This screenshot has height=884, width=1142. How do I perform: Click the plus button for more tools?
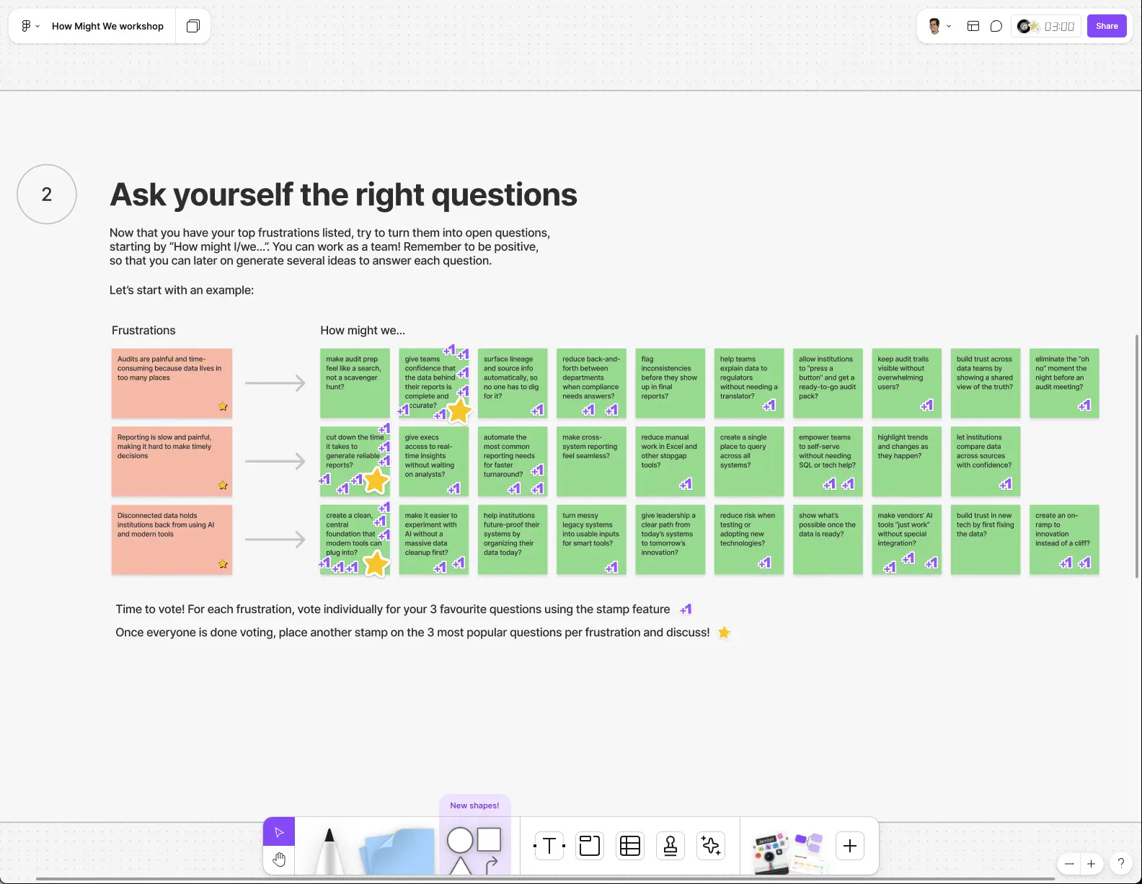click(850, 846)
